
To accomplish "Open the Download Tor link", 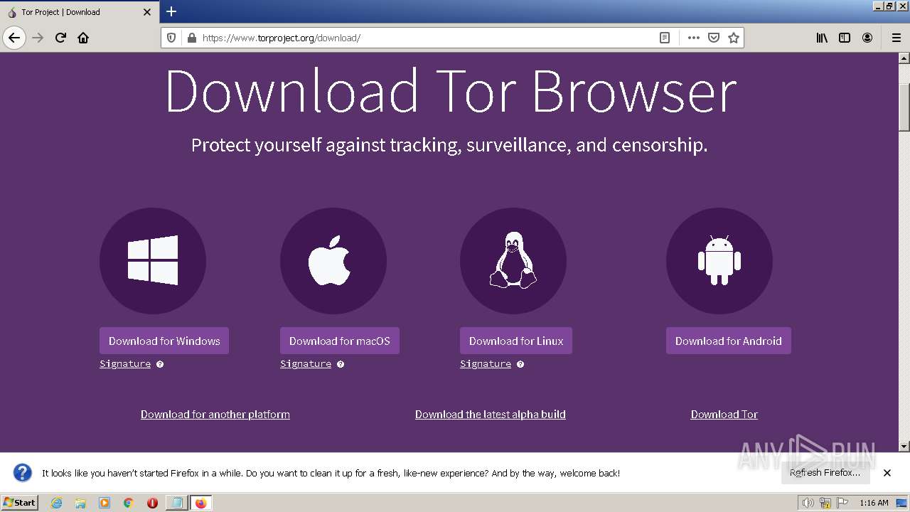I will [x=724, y=414].
